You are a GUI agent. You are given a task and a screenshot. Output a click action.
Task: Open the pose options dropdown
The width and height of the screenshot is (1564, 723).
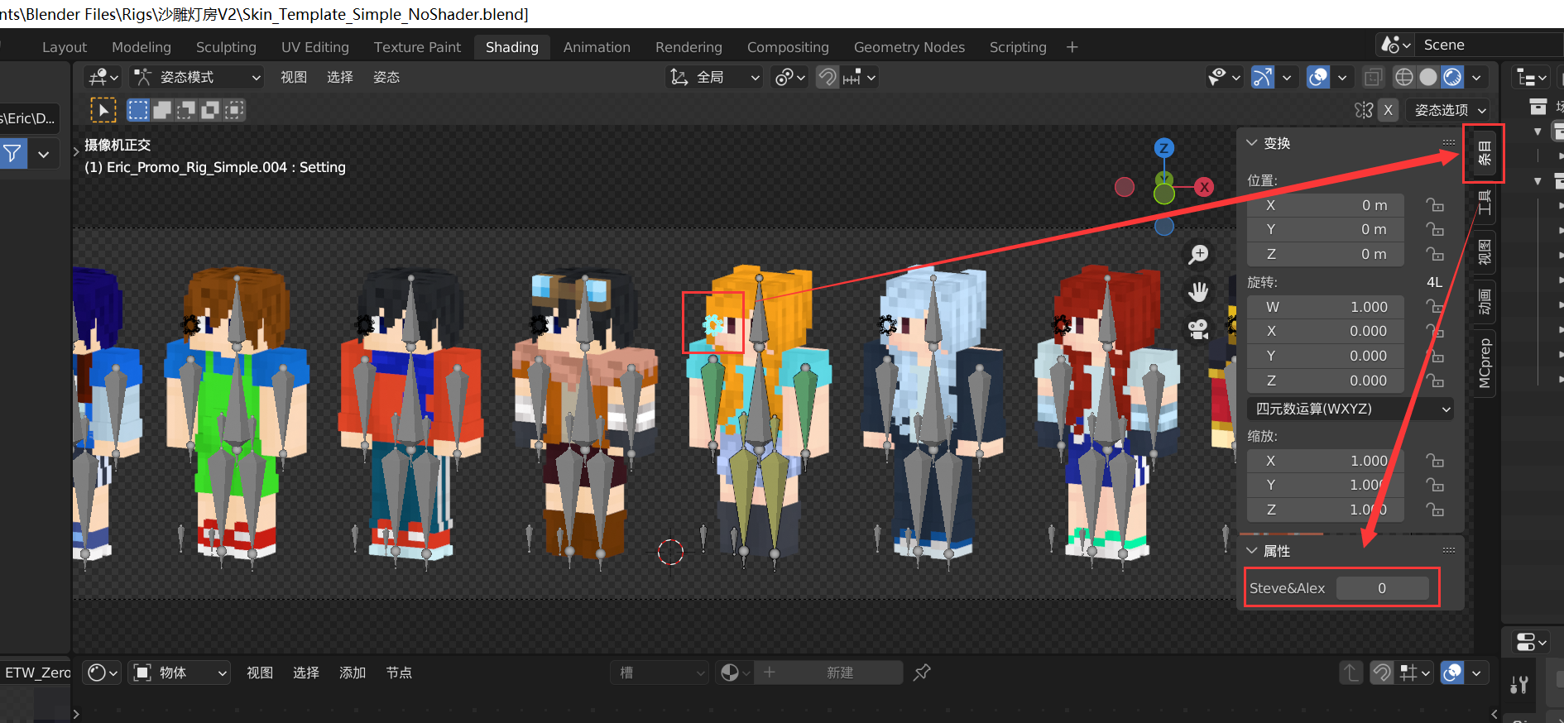[x=1450, y=110]
